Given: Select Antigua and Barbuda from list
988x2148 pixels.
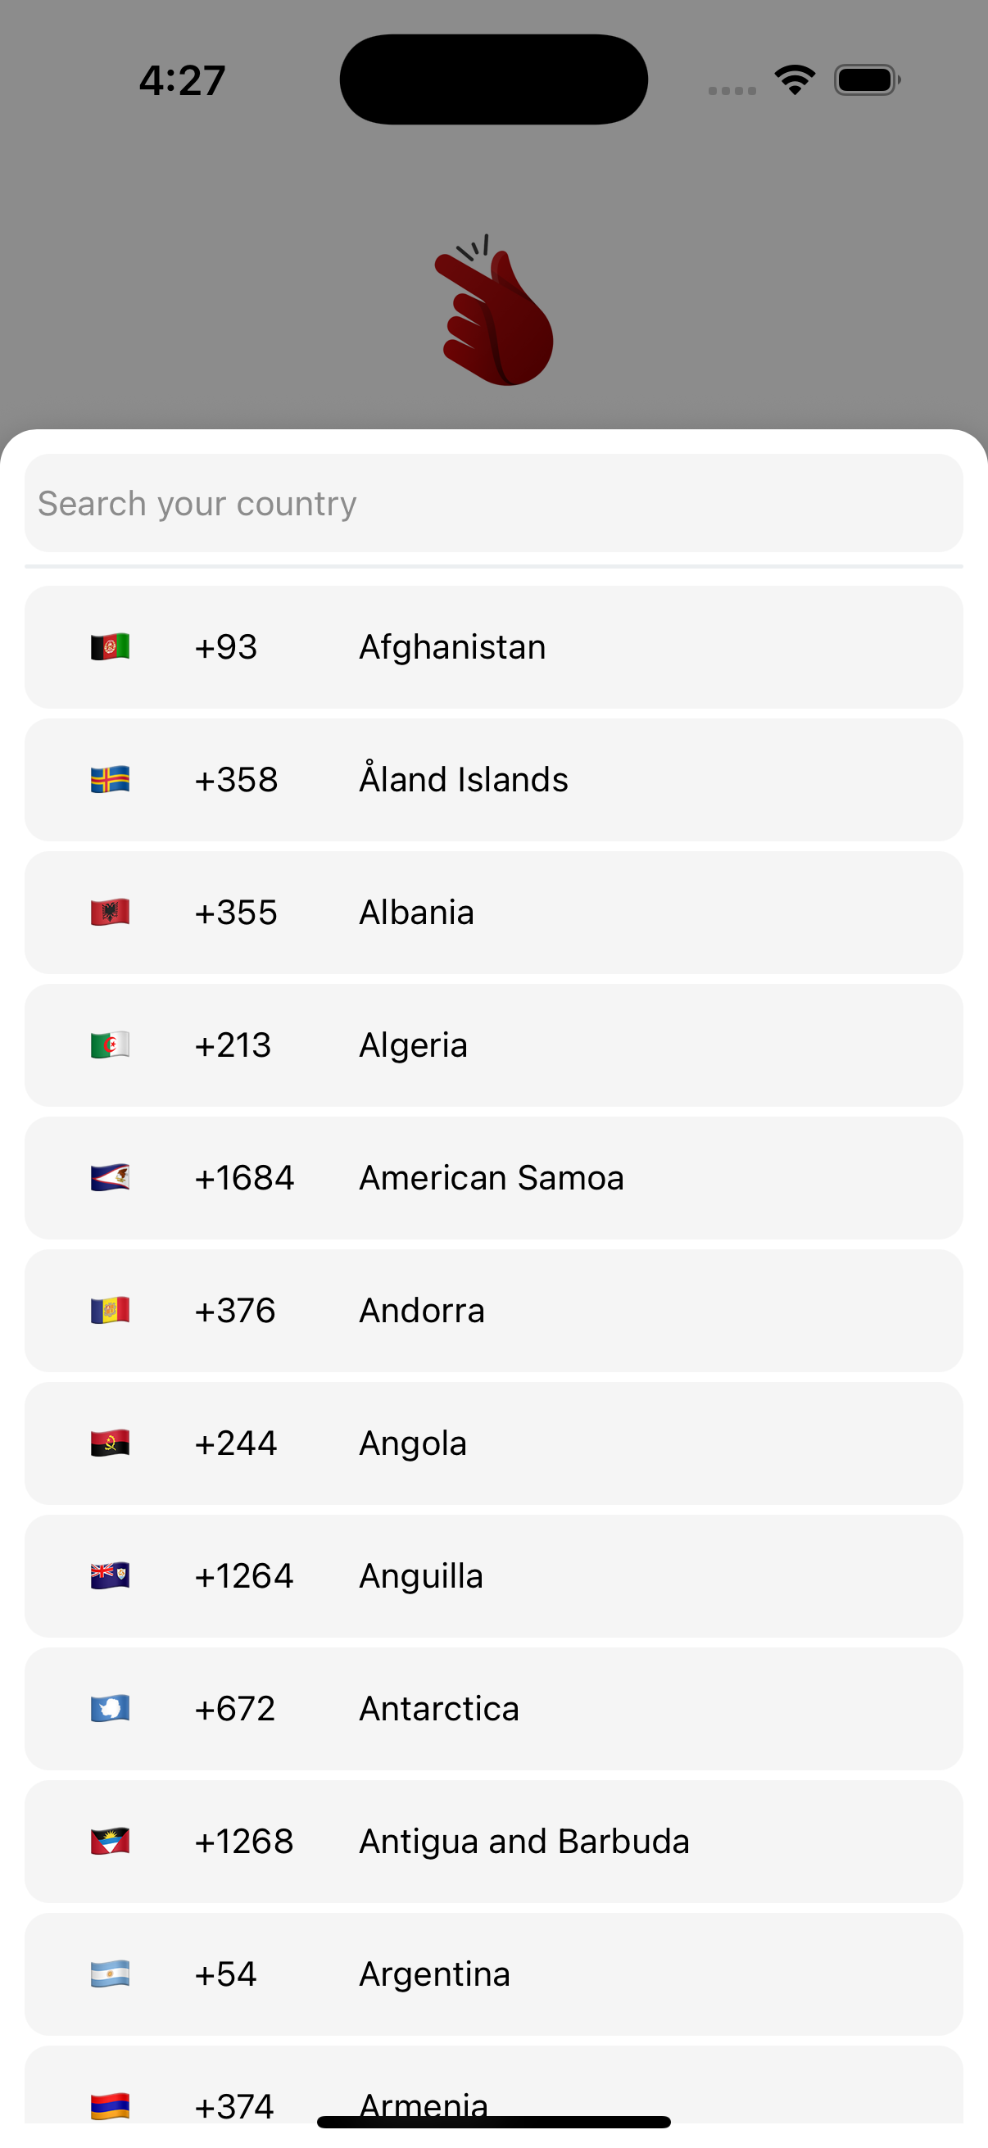Looking at the screenshot, I should pyautogui.click(x=523, y=1841).
